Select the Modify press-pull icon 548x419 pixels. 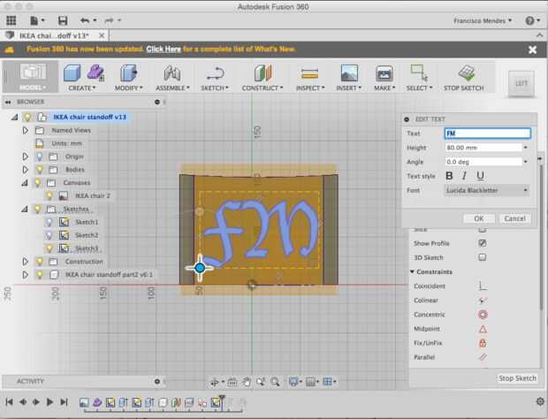(x=129, y=72)
